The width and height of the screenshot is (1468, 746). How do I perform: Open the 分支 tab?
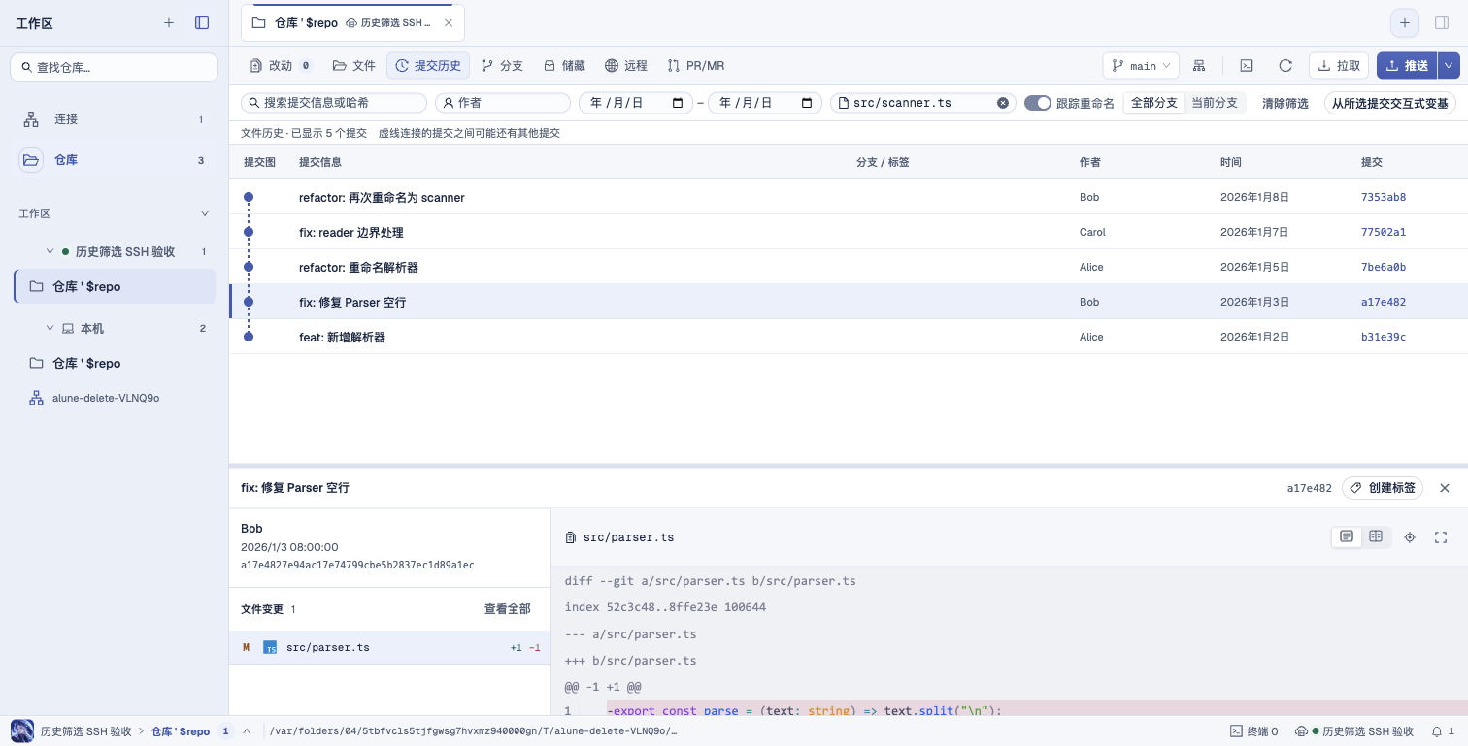tap(502, 66)
